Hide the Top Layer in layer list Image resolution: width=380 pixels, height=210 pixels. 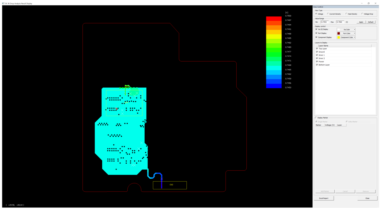[317, 49]
